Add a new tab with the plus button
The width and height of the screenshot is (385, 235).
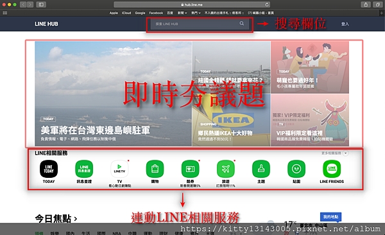(382, 13)
